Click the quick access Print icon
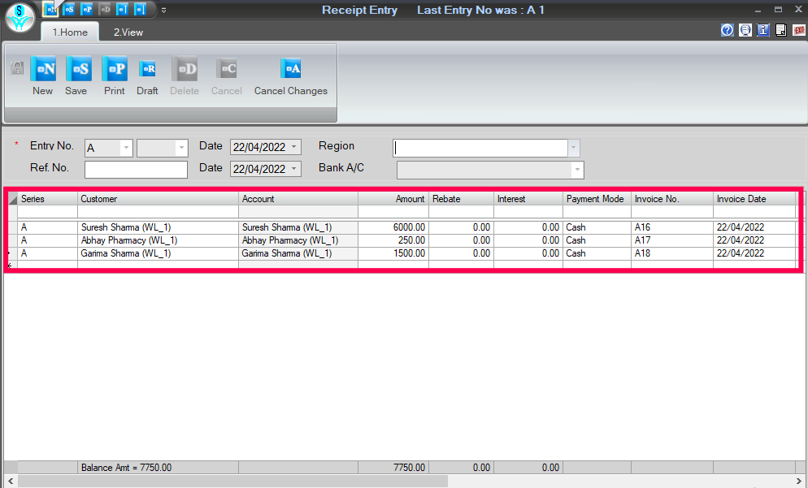The image size is (808, 488). [x=86, y=9]
